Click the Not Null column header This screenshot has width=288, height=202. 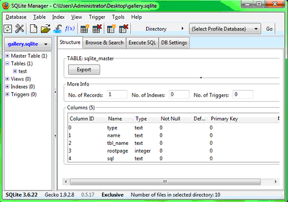(x=176, y=119)
